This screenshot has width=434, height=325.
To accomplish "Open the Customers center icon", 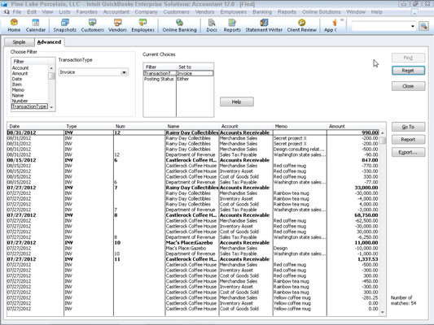I will 93,25.
